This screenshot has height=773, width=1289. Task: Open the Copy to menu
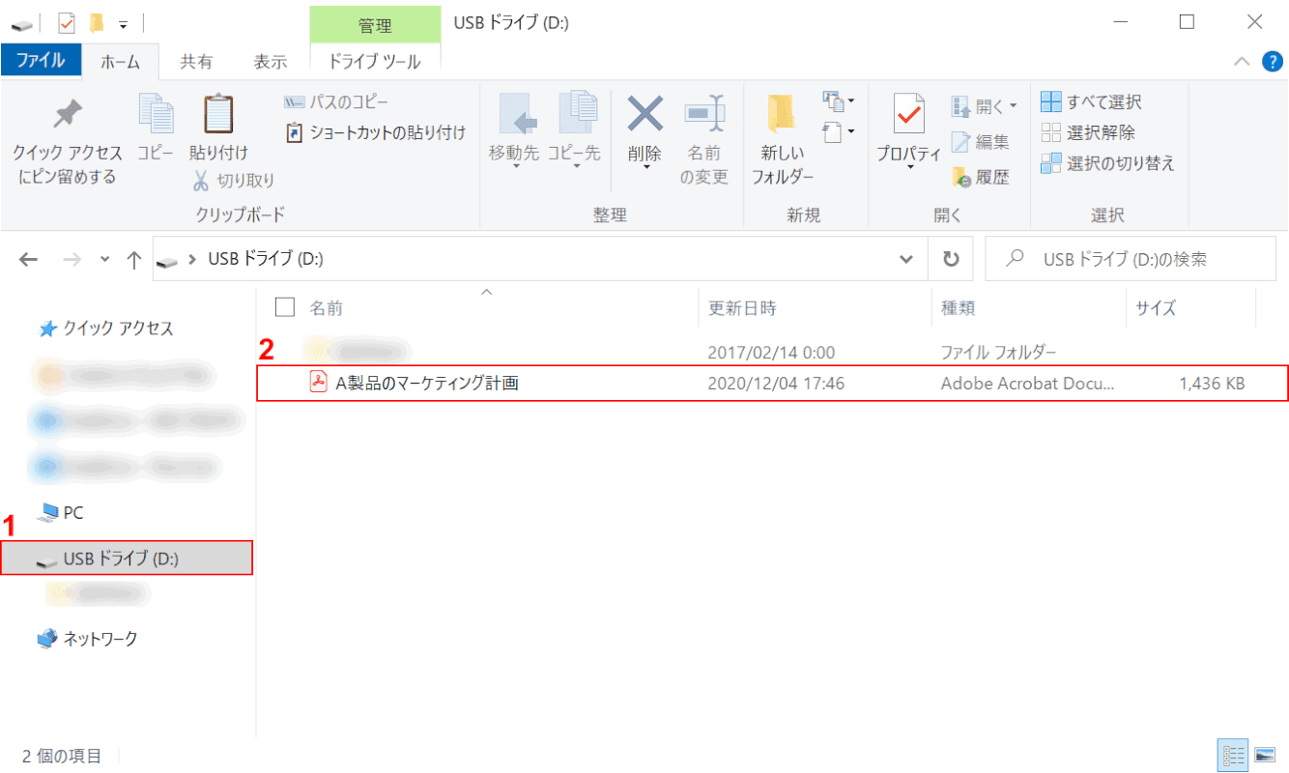575,129
